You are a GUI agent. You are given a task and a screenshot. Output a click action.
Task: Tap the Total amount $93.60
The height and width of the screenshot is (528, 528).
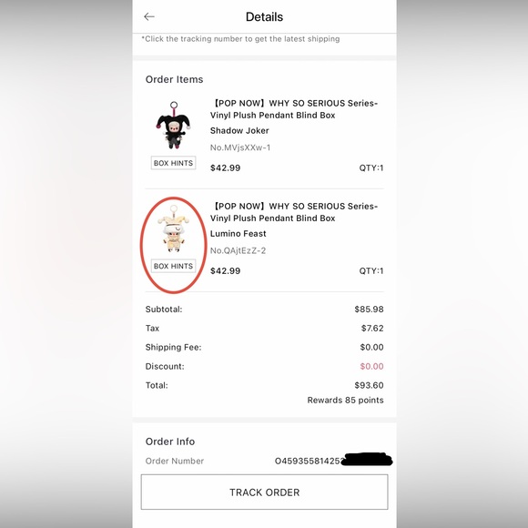click(369, 385)
